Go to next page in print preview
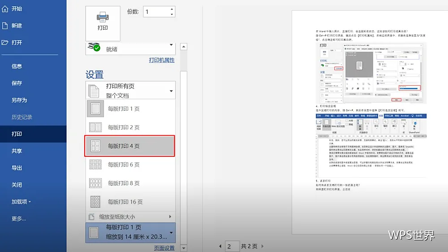This screenshot has height=252, width=448. tap(262, 246)
